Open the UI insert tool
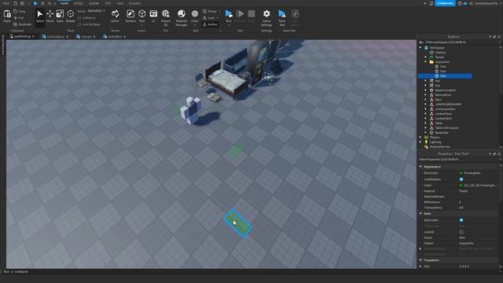 [x=153, y=17]
